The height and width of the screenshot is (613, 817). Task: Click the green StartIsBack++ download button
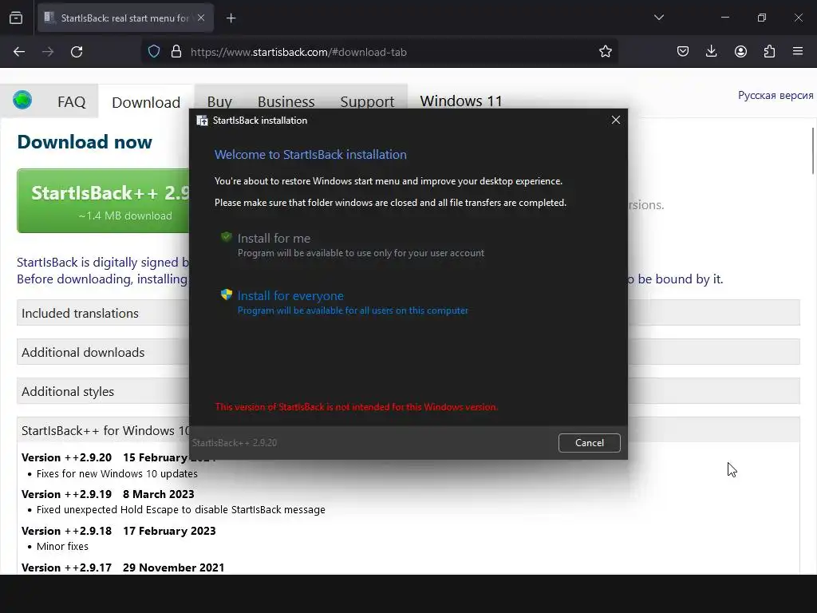pyautogui.click(x=104, y=200)
